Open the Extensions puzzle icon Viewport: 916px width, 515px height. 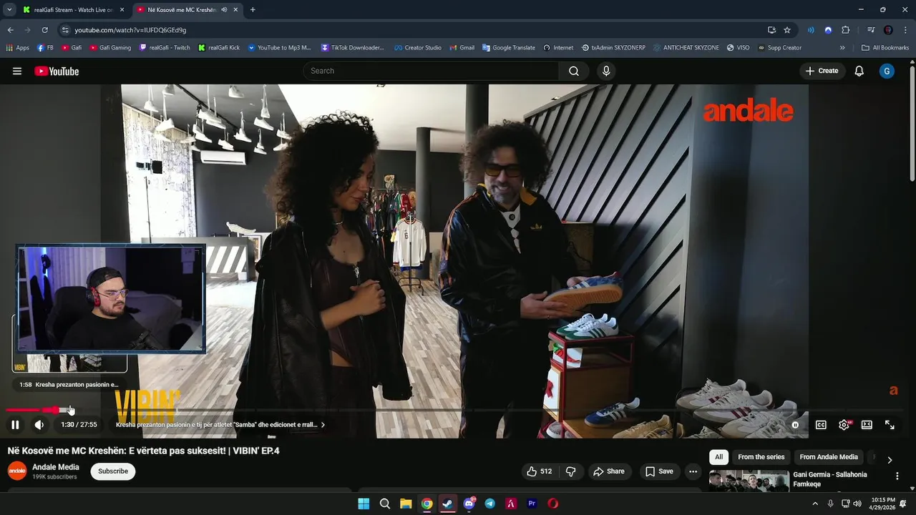point(845,30)
